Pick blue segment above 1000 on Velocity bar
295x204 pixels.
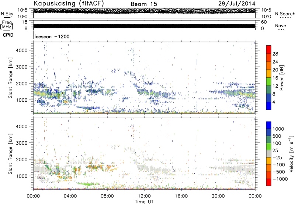(269, 125)
